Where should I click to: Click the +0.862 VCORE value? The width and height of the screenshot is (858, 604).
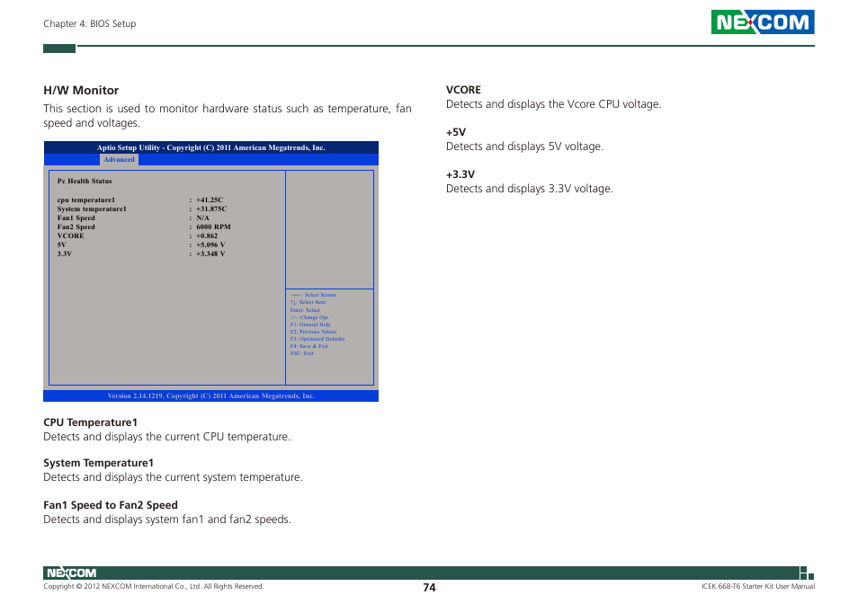click(x=207, y=235)
